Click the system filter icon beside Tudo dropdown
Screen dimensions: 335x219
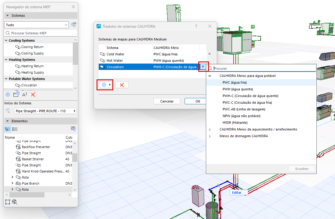click(73, 25)
